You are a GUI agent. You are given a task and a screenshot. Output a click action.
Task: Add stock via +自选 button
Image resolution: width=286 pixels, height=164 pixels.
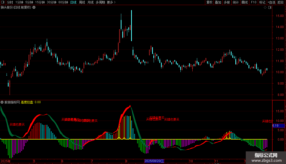coord(271,2)
